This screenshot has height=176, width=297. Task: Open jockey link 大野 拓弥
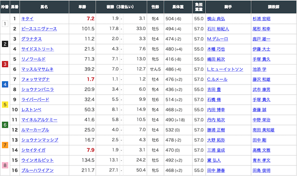click(x=216, y=140)
